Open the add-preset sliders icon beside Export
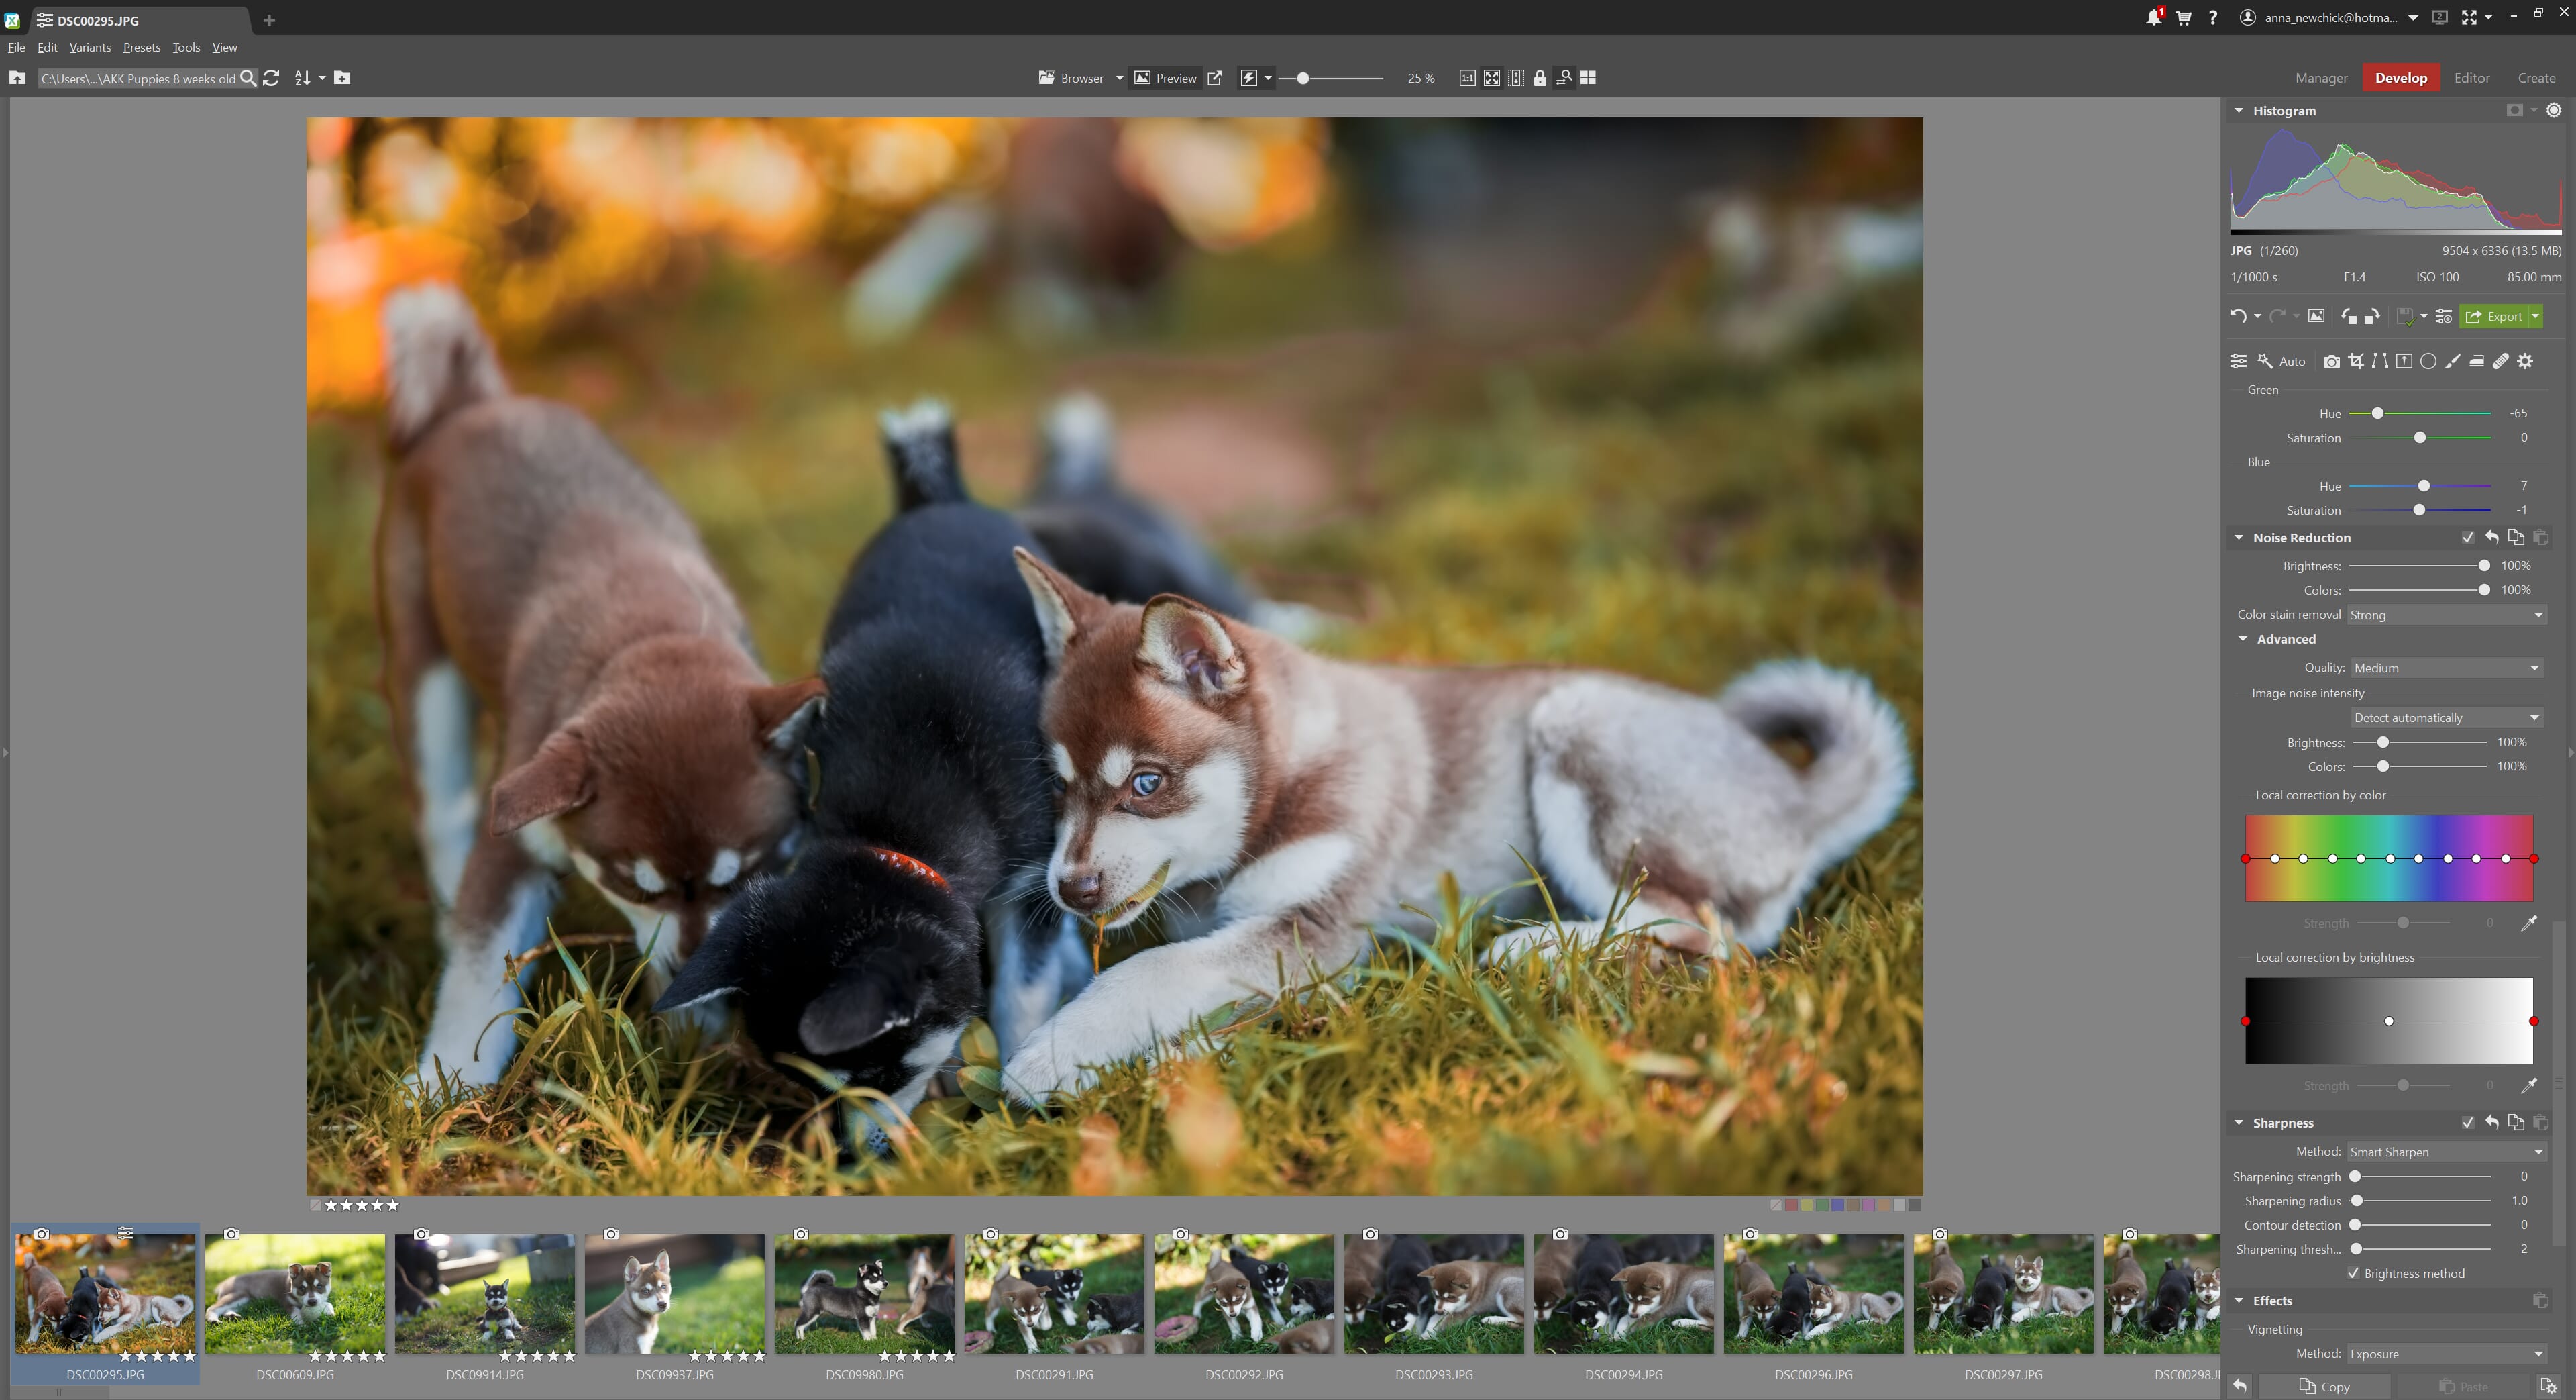The height and width of the screenshot is (1400, 2576). point(2443,316)
